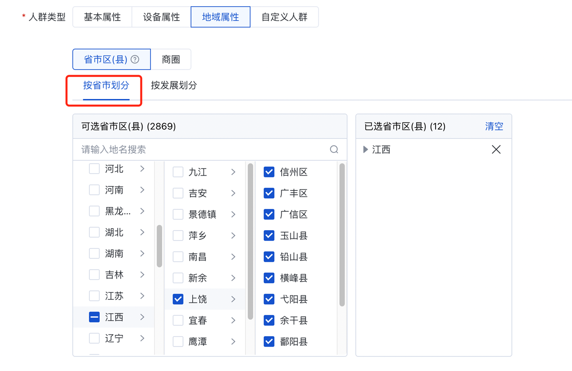The height and width of the screenshot is (371, 572).
Task: Select the 商圈 button
Action: click(x=171, y=60)
